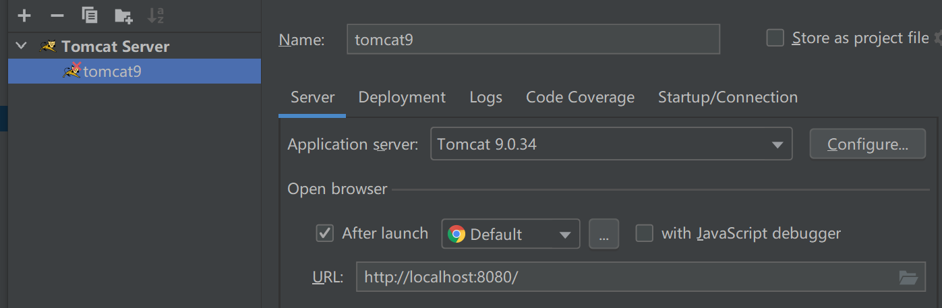Enable Store as project file checkbox
The width and height of the screenshot is (942, 308).
click(775, 38)
